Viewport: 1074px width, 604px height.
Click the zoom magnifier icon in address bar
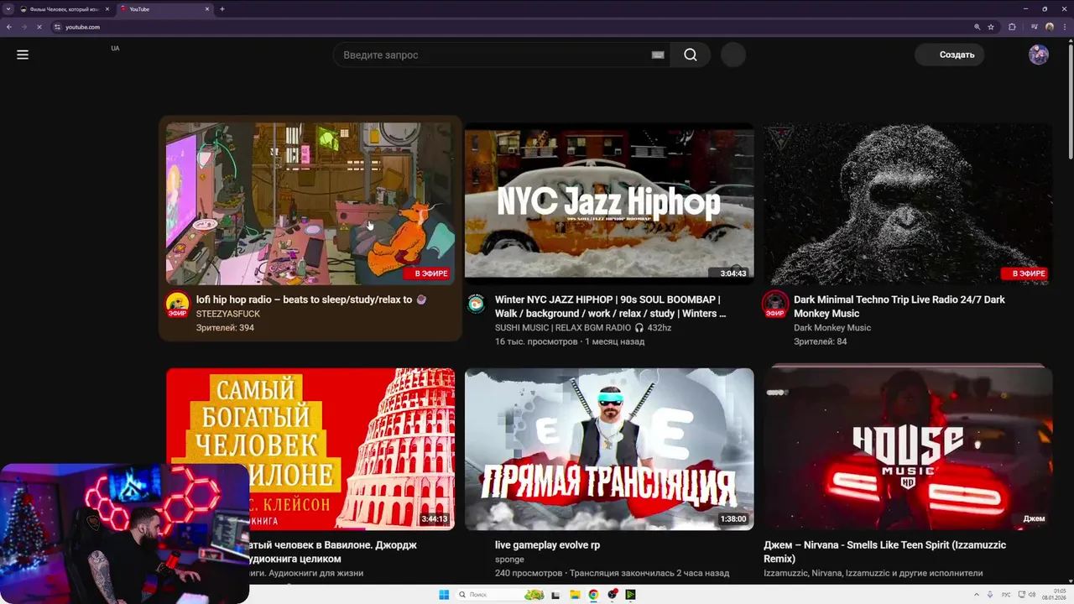coord(977,27)
